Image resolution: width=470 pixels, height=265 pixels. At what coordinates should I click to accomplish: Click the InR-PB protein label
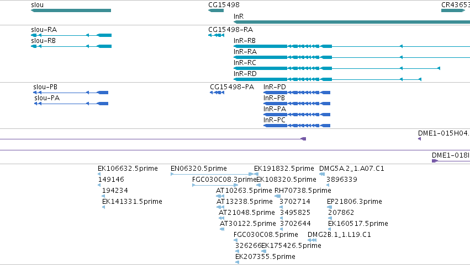pyautogui.click(x=274, y=98)
